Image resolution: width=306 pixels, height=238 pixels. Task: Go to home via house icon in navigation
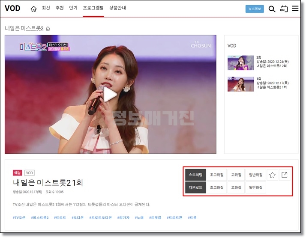tap(33, 9)
